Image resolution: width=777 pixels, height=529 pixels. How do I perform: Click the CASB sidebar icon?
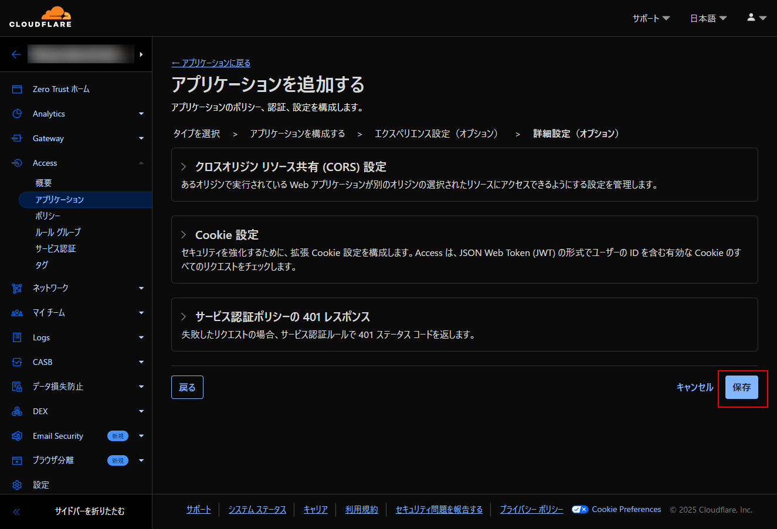coord(17,362)
